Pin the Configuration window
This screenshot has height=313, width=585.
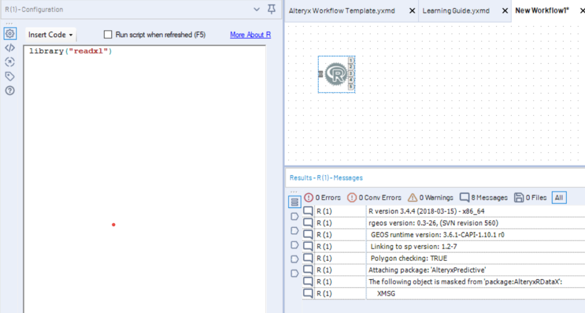pyautogui.click(x=271, y=9)
